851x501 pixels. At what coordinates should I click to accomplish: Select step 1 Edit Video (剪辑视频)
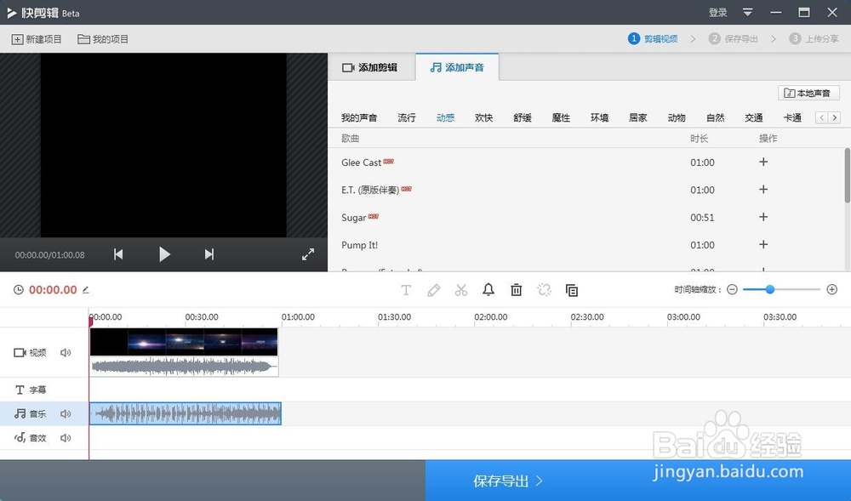click(x=653, y=38)
